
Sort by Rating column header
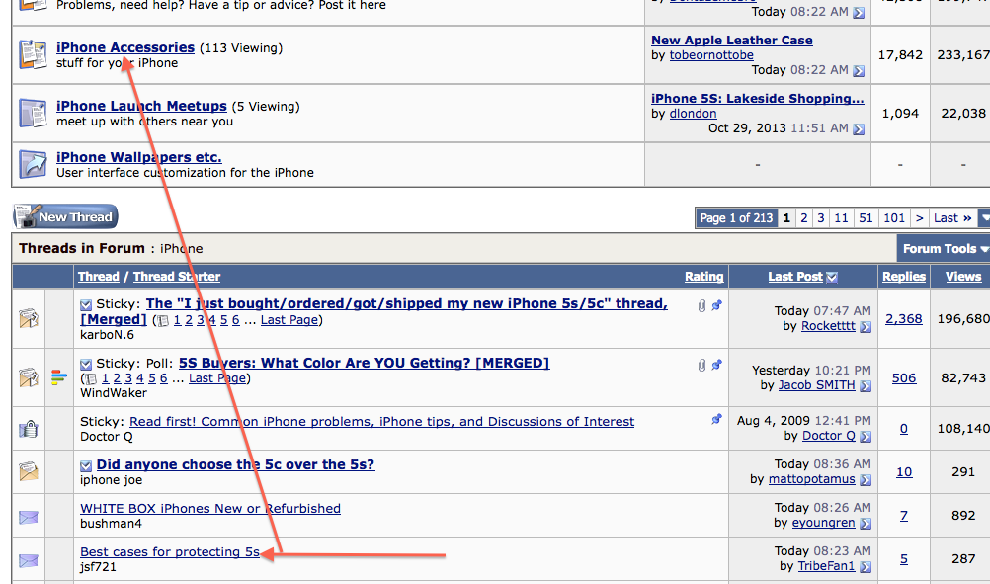(x=704, y=276)
